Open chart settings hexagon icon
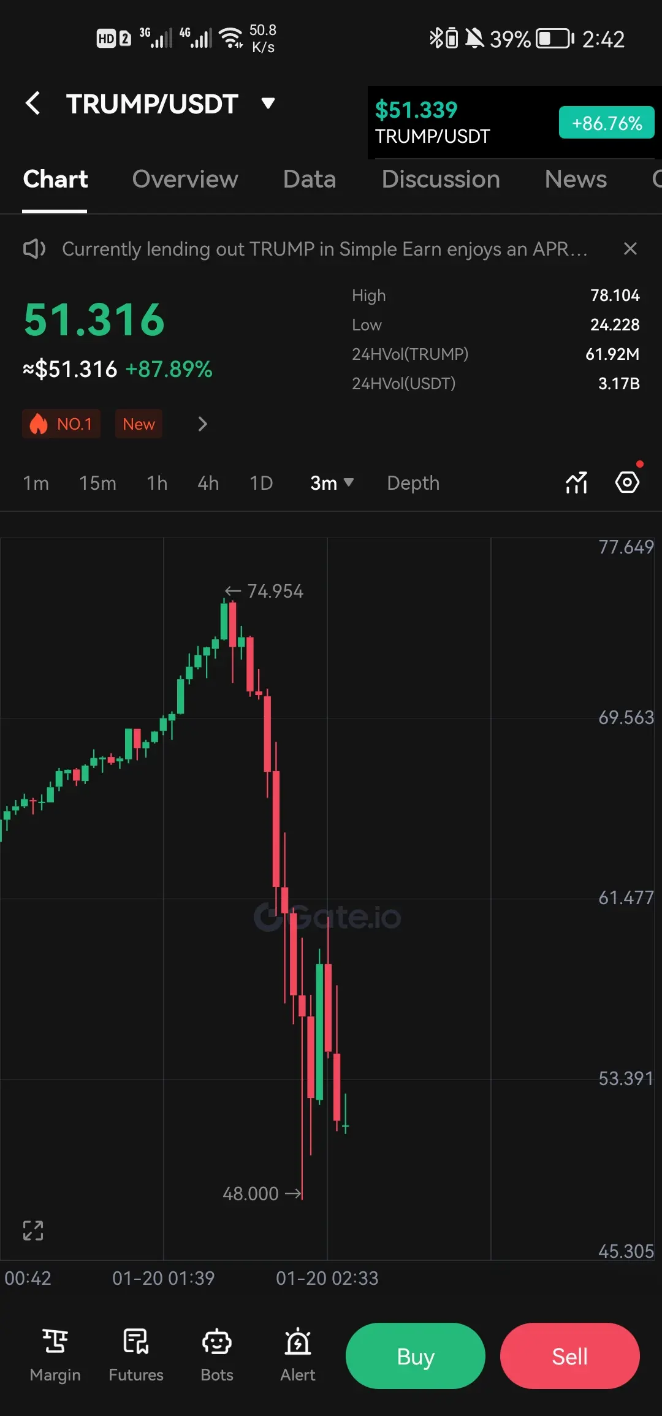The width and height of the screenshot is (662, 1416). [x=627, y=482]
